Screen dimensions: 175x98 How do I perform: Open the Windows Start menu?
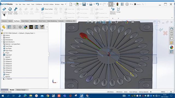pyautogui.click(x=2, y=96)
